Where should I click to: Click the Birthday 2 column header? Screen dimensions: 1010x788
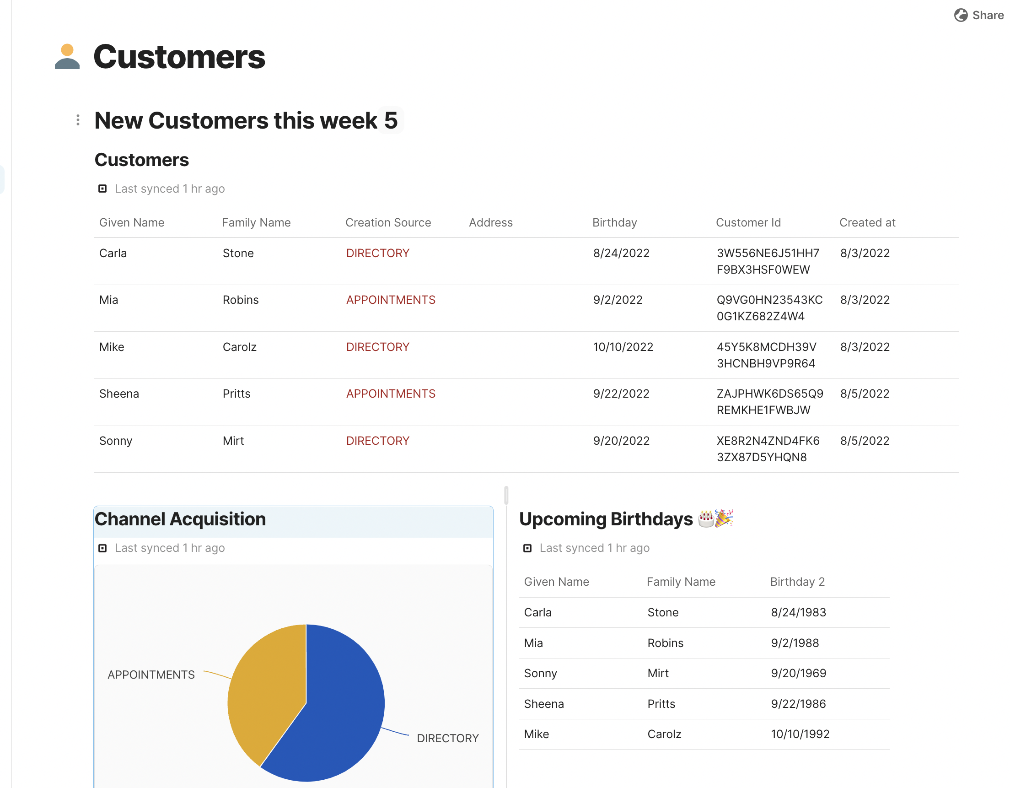click(x=797, y=582)
